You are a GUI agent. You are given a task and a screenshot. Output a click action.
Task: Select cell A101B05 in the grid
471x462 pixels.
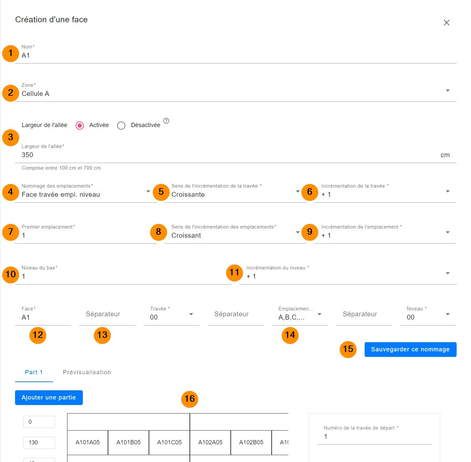128,442
